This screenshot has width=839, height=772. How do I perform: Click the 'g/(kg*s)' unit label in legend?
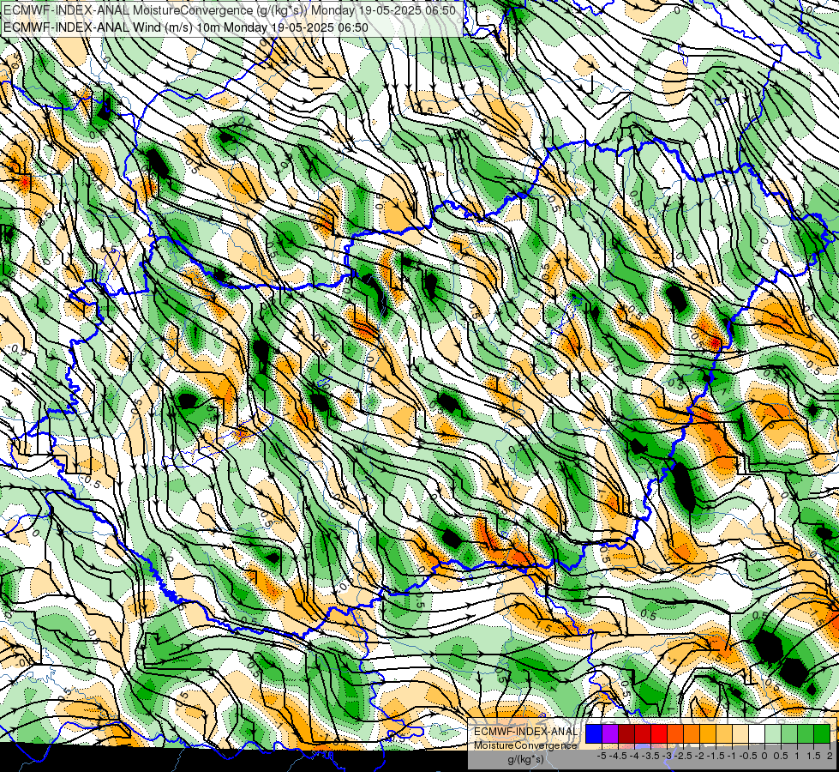pos(525,760)
